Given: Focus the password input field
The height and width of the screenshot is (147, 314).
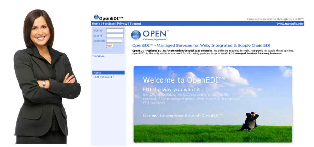Looking at the screenshot, I should coord(114,41).
